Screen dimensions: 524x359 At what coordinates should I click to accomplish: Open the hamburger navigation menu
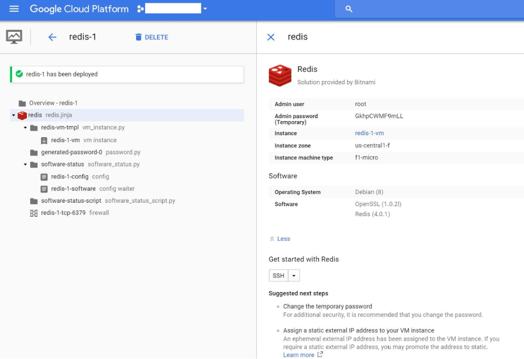14,9
